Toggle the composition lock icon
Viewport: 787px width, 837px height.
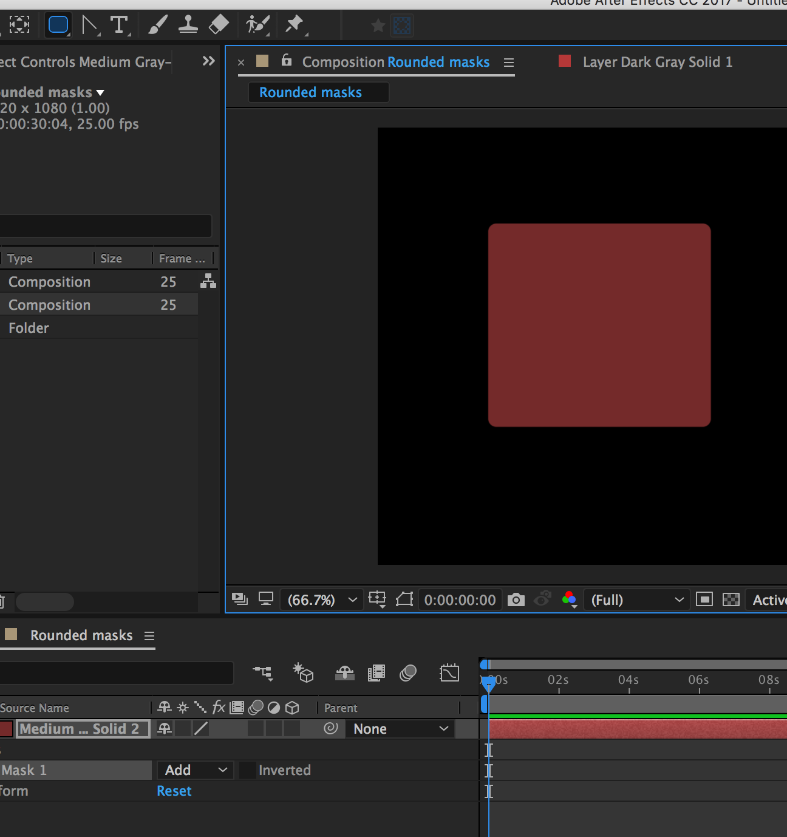(287, 60)
